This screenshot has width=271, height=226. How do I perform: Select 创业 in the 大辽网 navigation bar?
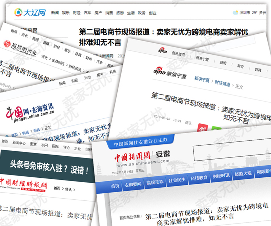coord(152,13)
